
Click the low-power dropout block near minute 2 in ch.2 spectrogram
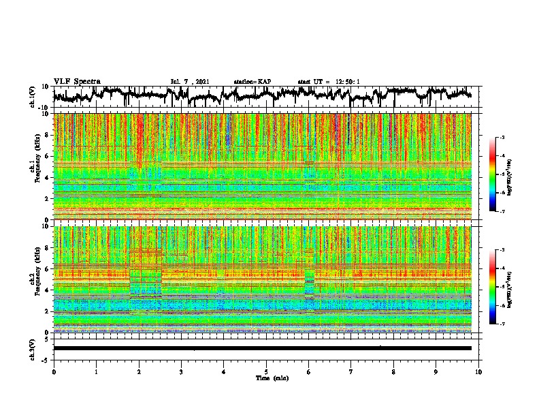click(146, 279)
